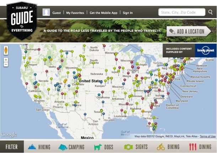Viewport: 217px width, 153px height.
Task: Select the blue pin left of the Oklahoma label
Action: 99,95
